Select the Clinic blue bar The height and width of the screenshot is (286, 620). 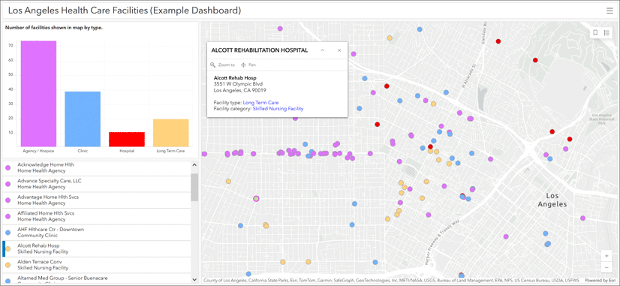pyautogui.click(x=83, y=119)
